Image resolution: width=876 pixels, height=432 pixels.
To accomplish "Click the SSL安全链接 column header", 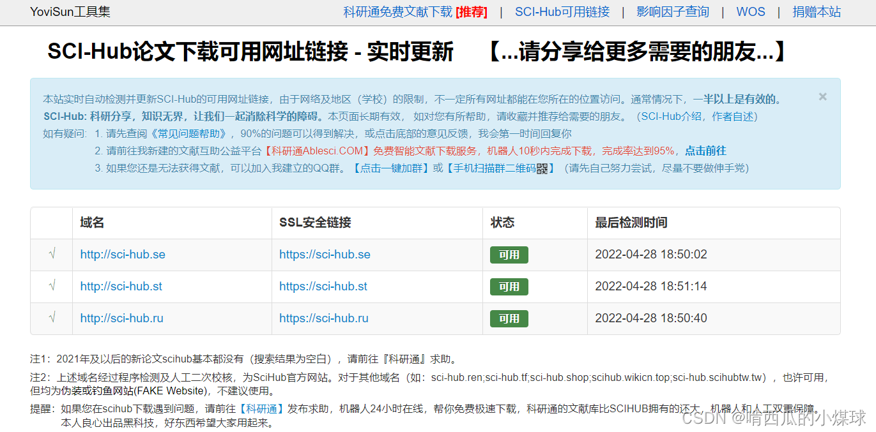I will tap(315, 223).
